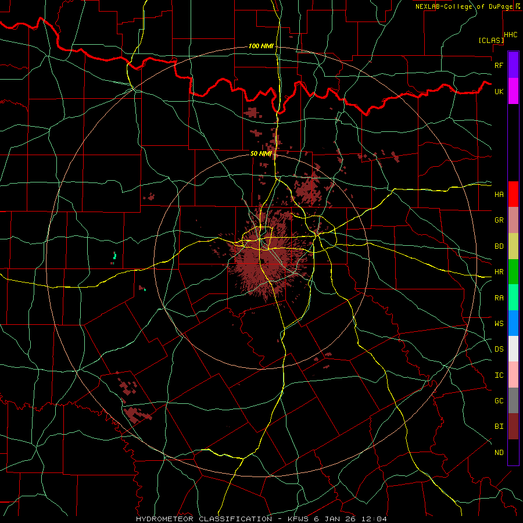Click the WS blue legend swatch

513,323
